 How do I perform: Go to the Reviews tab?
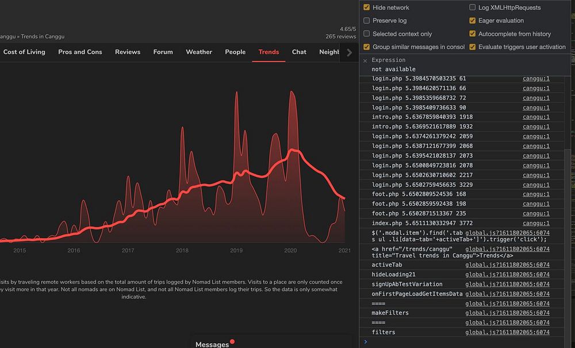(128, 52)
